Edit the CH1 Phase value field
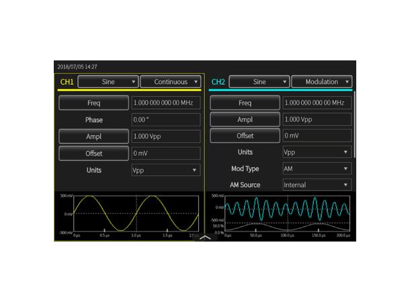The image size is (410, 302). click(165, 119)
